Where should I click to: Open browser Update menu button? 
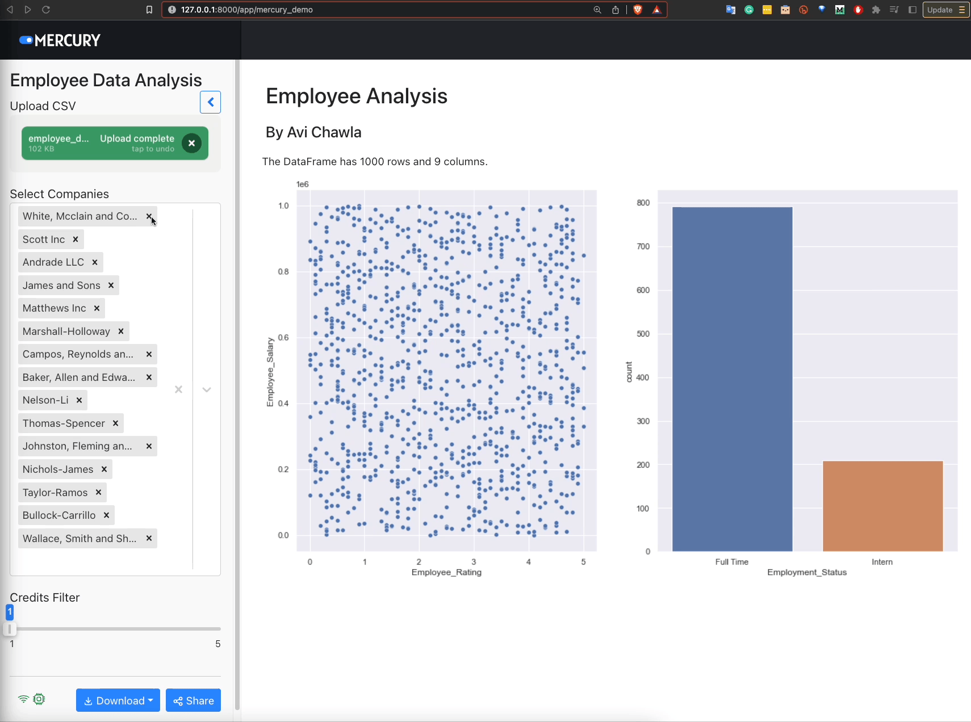point(945,10)
